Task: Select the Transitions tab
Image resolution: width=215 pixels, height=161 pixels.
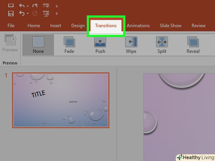Action: 106,26
